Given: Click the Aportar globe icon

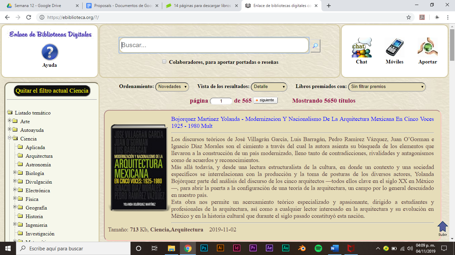Looking at the screenshot, I should [428, 47].
